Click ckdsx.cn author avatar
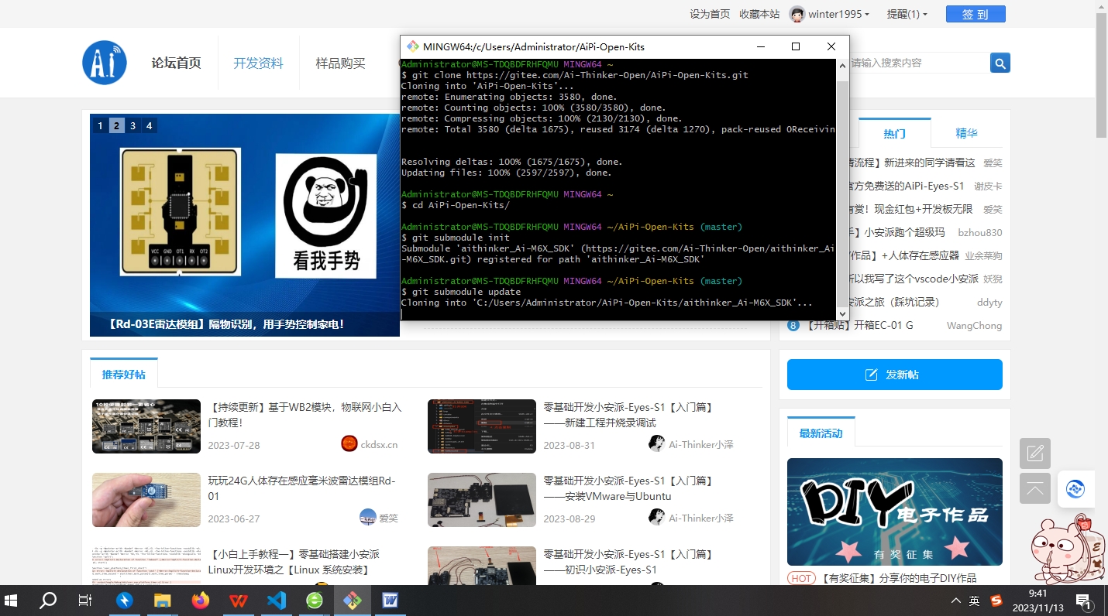Screen dimensions: 1108x616 [x=349, y=443]
